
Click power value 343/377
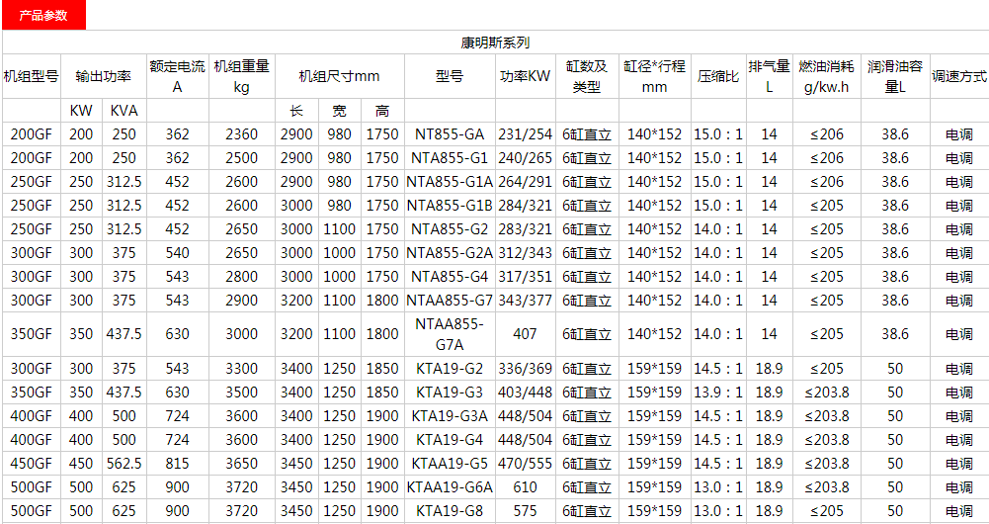click(525, 300)
